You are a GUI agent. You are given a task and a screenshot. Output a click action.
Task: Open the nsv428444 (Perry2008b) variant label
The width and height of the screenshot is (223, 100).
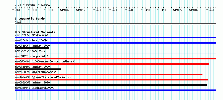32,40
